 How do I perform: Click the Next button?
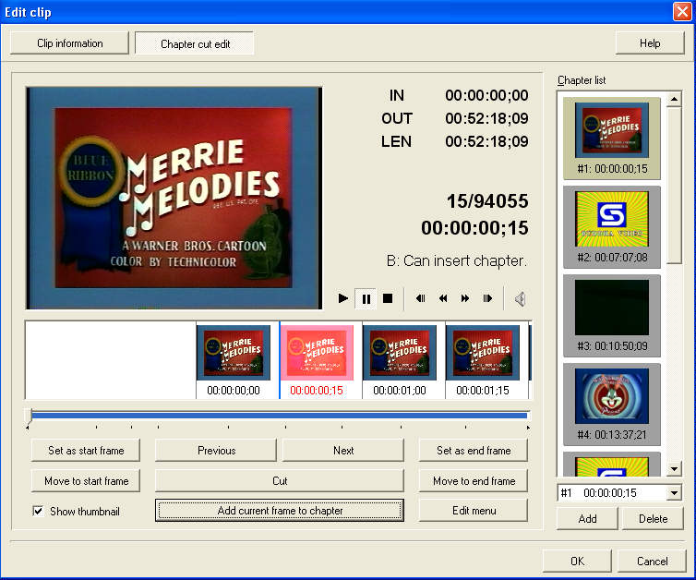click(x=343, y=451)
